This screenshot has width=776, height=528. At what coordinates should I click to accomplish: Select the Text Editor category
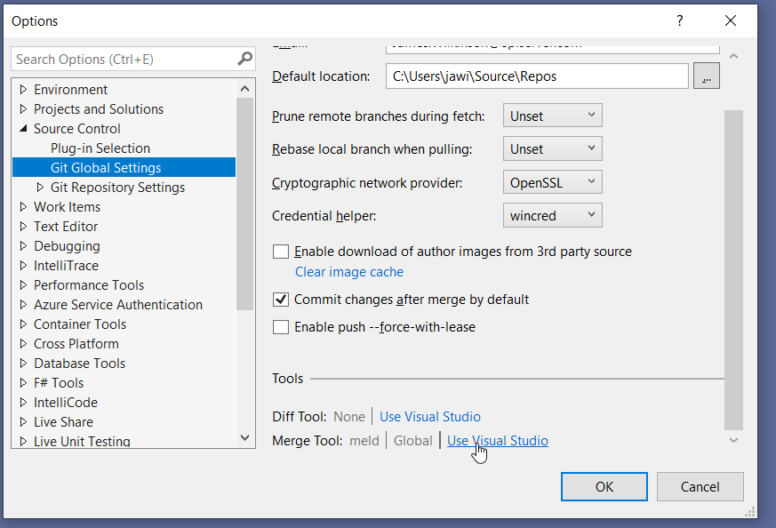(66, 227)
